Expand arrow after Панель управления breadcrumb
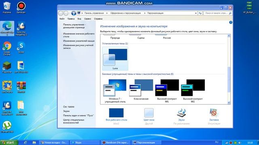The width and height of the screenshot is (259, 145). (x=107, y=13)
